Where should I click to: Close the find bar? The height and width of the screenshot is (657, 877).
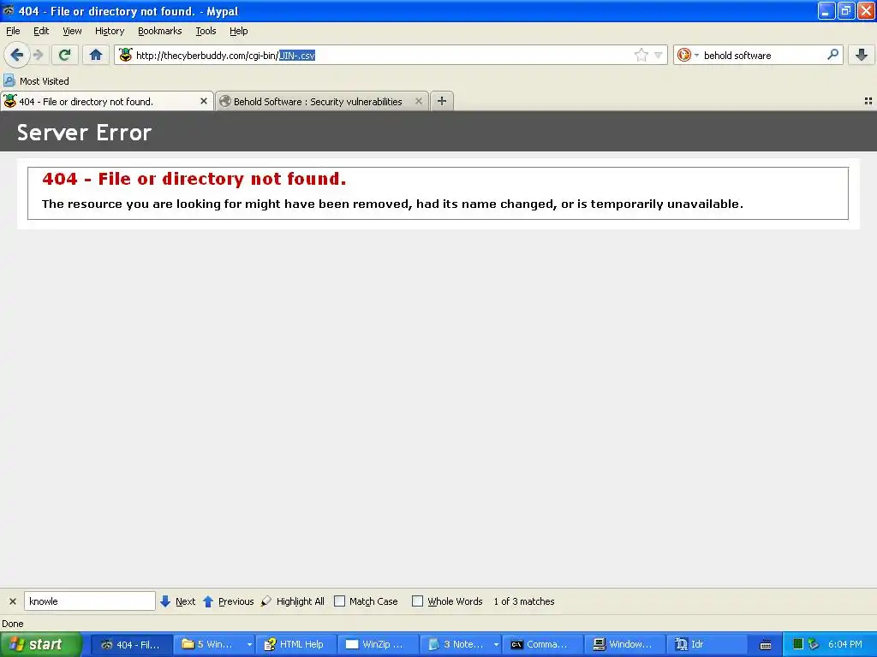pos(12,601)
